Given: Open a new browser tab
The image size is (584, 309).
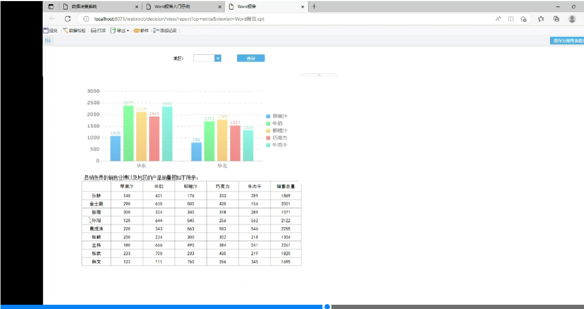Looking at the screenshot, I should click(314, 7).
